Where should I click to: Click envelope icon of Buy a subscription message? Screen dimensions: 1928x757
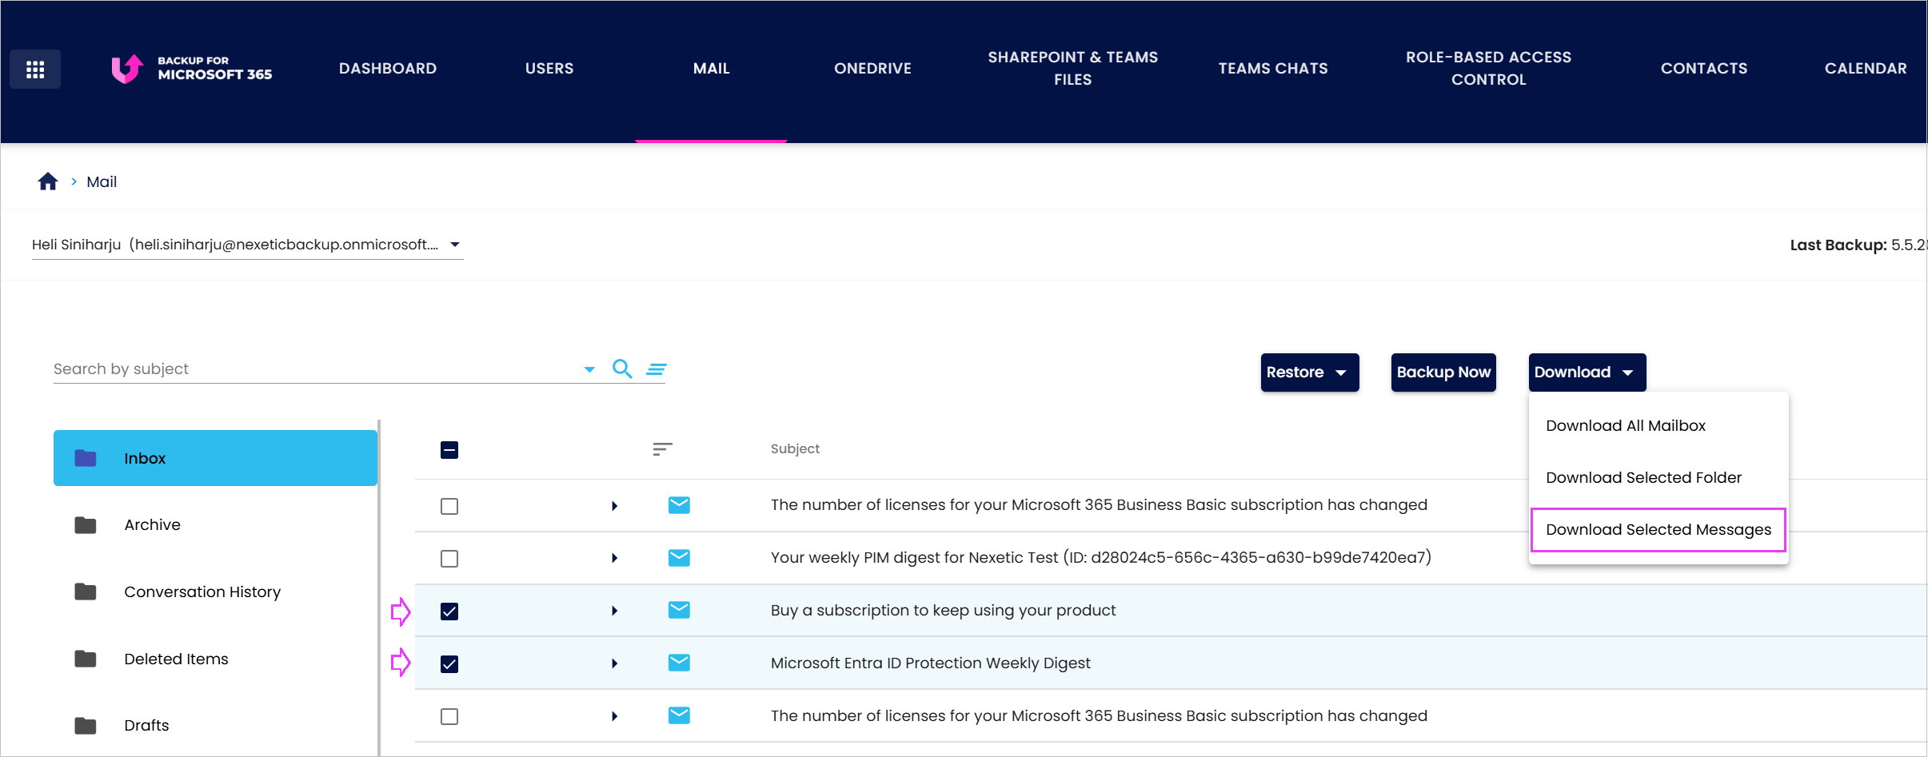679,610
